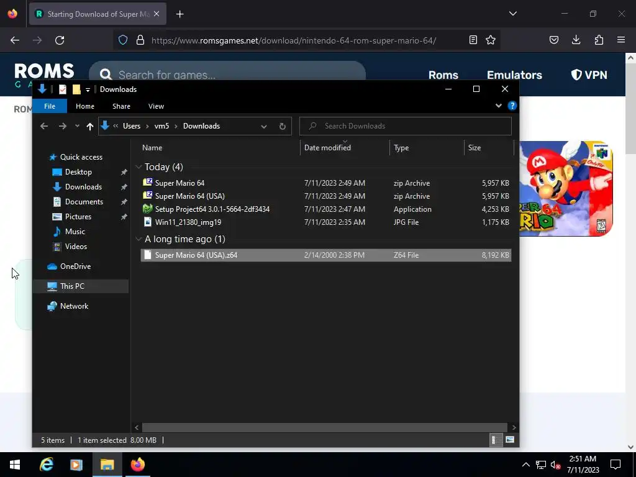636x477 pixels.
Task: Refresh the Downloads folder view
Action: pyautogui.click(x=283, y=127)
